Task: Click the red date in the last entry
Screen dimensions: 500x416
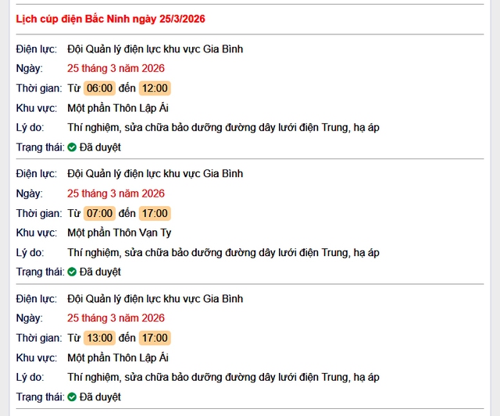Action: tap(116, 318)
